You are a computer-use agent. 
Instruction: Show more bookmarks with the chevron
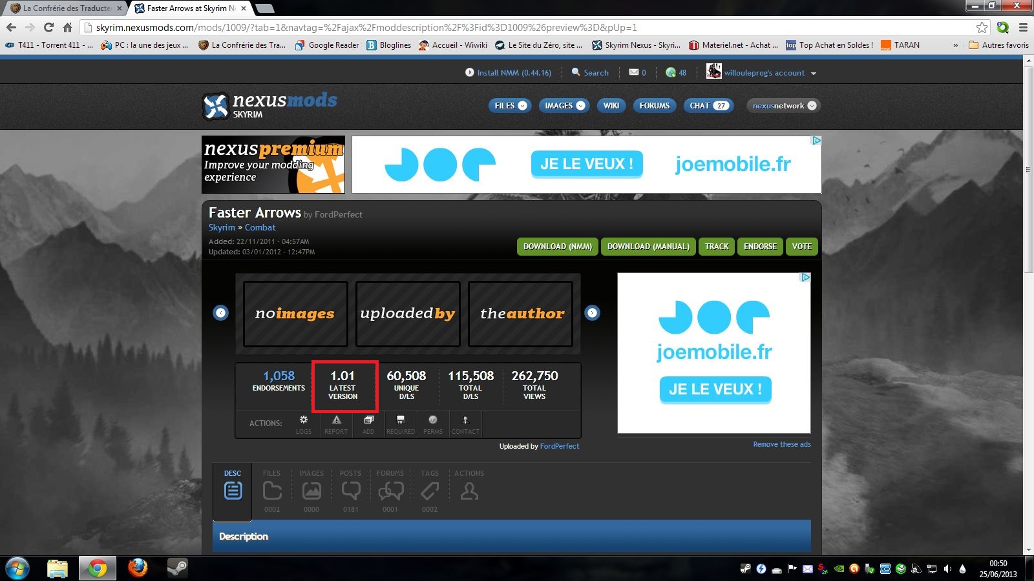955,45
